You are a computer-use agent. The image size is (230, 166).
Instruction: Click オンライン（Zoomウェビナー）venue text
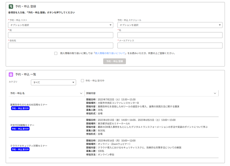114,144
